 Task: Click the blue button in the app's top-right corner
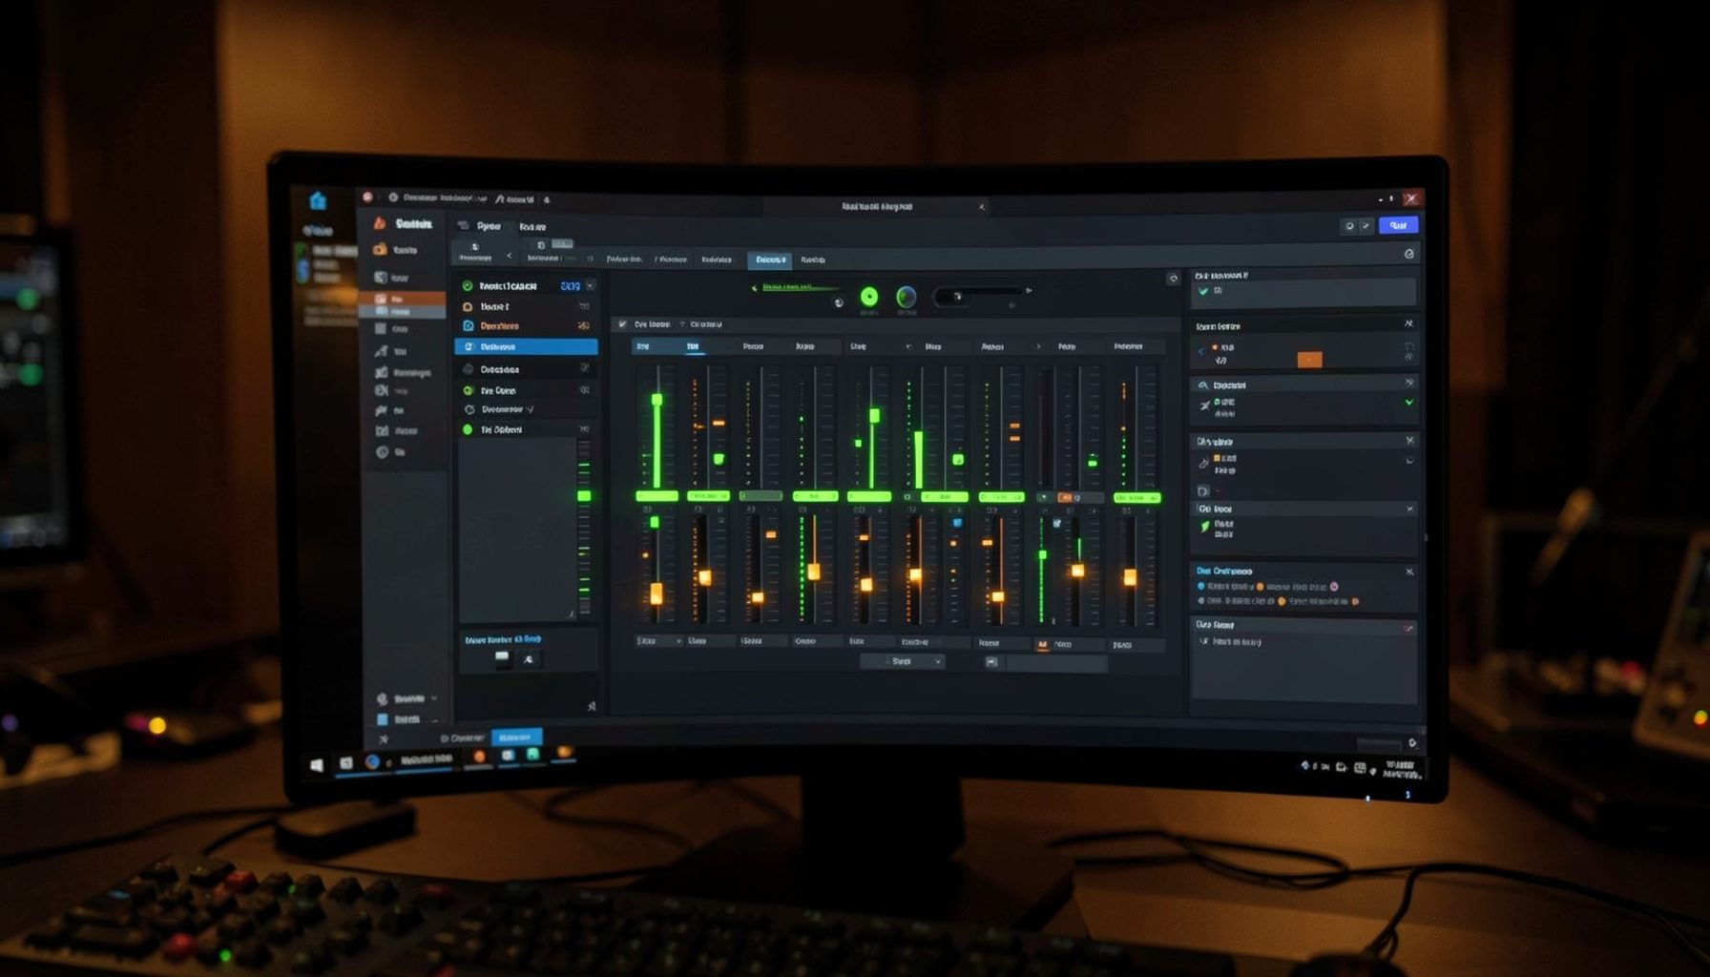tap(1398, 225)
